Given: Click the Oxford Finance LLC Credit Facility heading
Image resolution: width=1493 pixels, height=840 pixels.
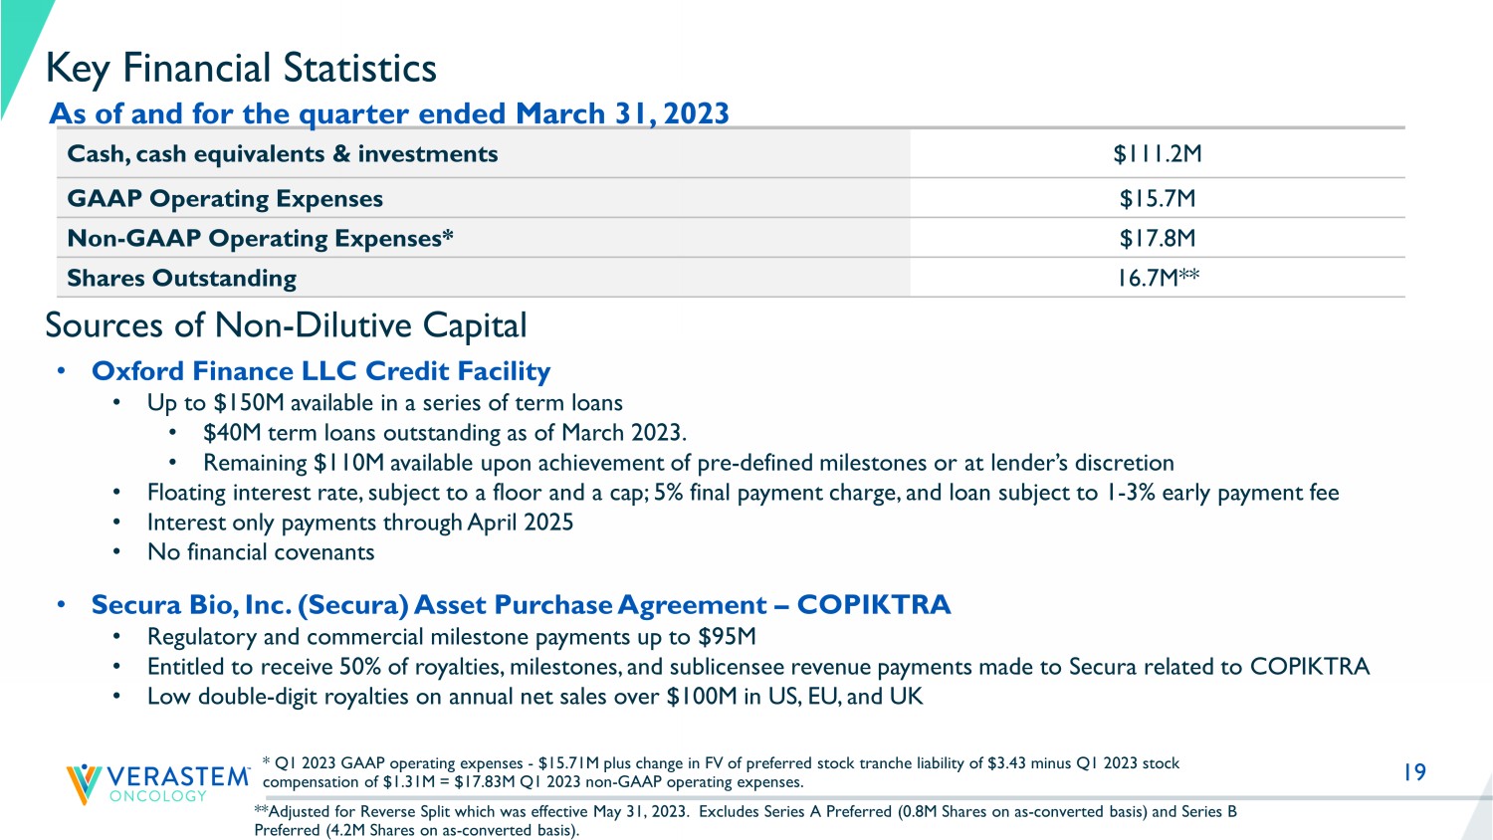Looking at the screenshot, I should 320,371.
